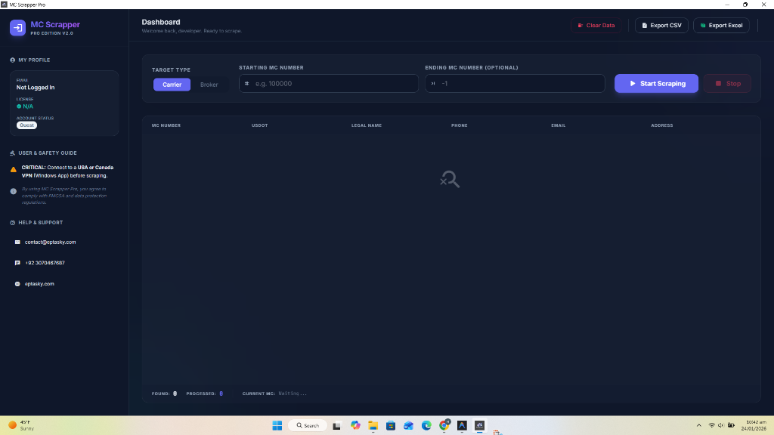Open the weather widget showing Sunny

click(x=21, y=425)
